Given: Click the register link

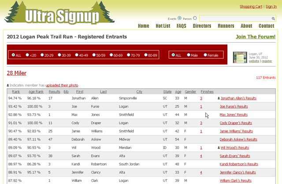Looking at the screenshot, I should [x=267, y=61].
